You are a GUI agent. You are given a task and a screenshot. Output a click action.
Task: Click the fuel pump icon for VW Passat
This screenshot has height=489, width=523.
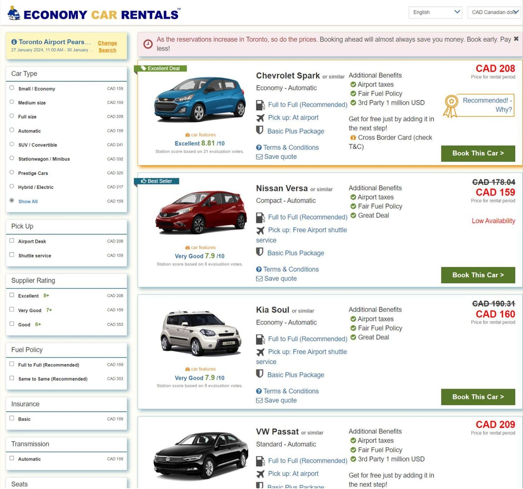[x=260, y=461]
